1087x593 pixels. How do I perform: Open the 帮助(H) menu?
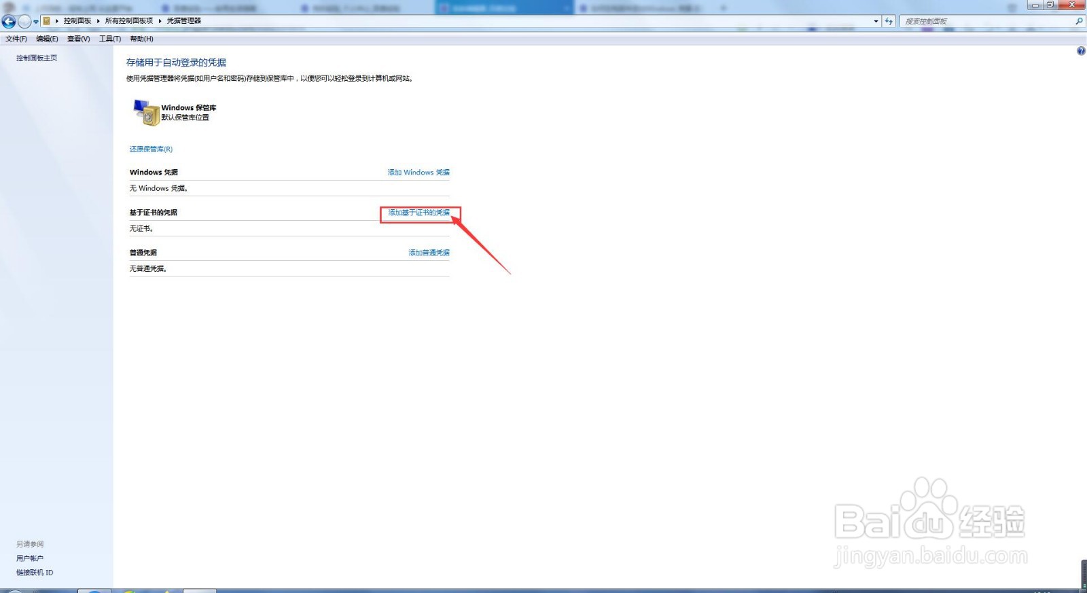pyautogui.click(x=141, y=39)
